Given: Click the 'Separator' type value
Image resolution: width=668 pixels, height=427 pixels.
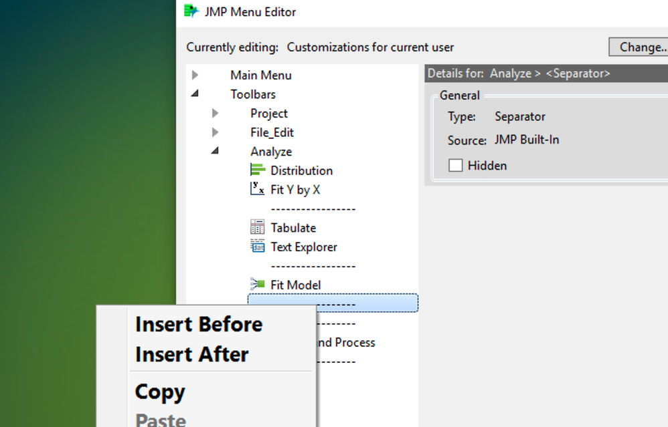Looking at the screenshot, I should [x=520, y=116].
